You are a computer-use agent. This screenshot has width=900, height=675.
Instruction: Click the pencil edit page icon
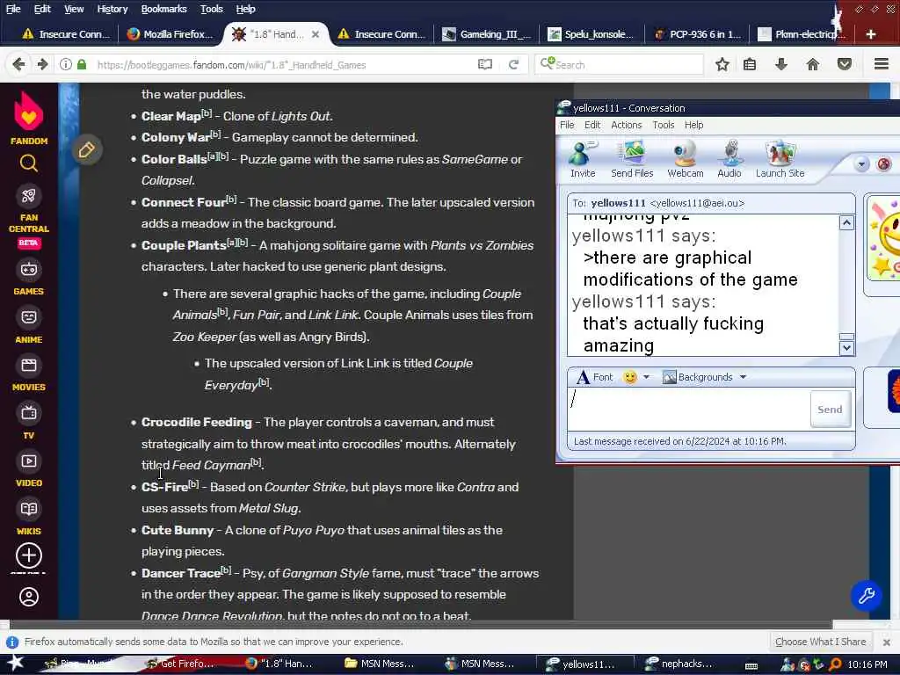coord(87,150)
